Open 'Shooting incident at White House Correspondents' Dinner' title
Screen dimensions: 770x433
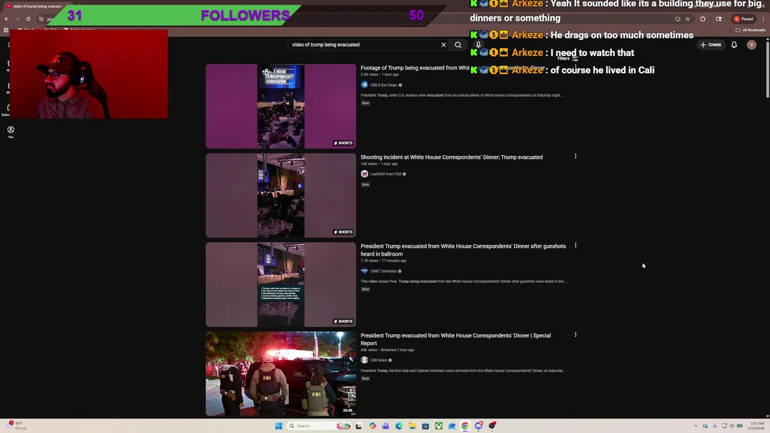tap(451, 157)
